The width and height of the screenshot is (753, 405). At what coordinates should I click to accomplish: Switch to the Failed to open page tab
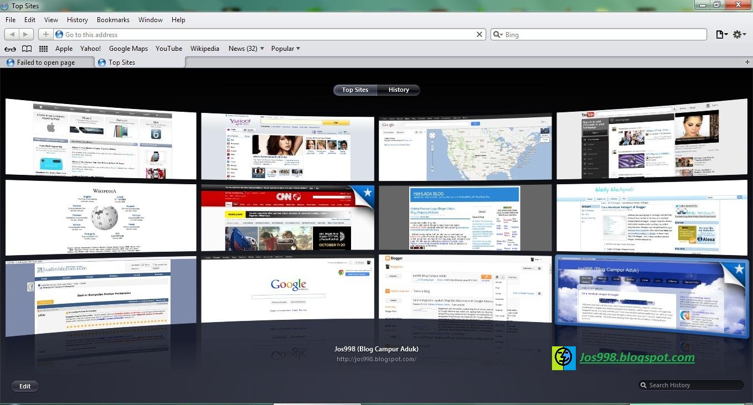tap(46, 63)
